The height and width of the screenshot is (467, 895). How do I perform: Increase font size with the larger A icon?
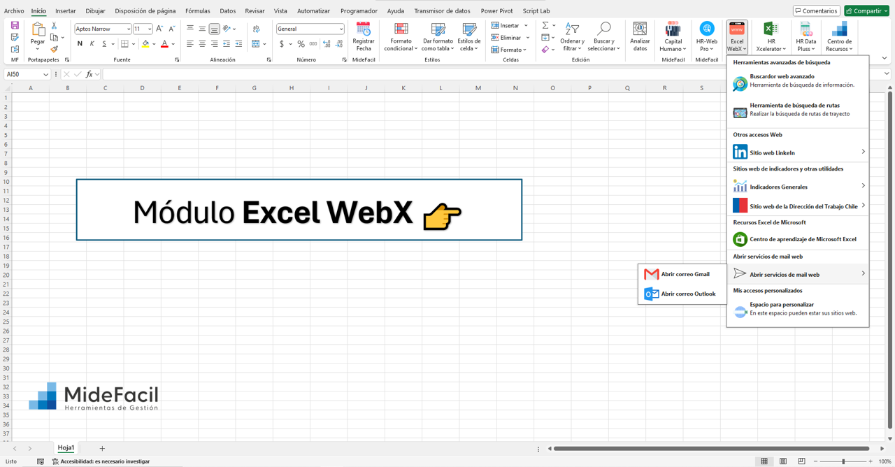point(159,29)
